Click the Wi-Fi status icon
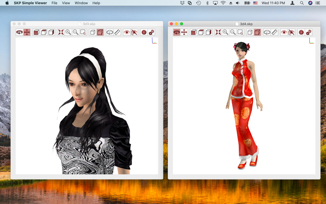 pyautogui.click(x=223, y=3)
